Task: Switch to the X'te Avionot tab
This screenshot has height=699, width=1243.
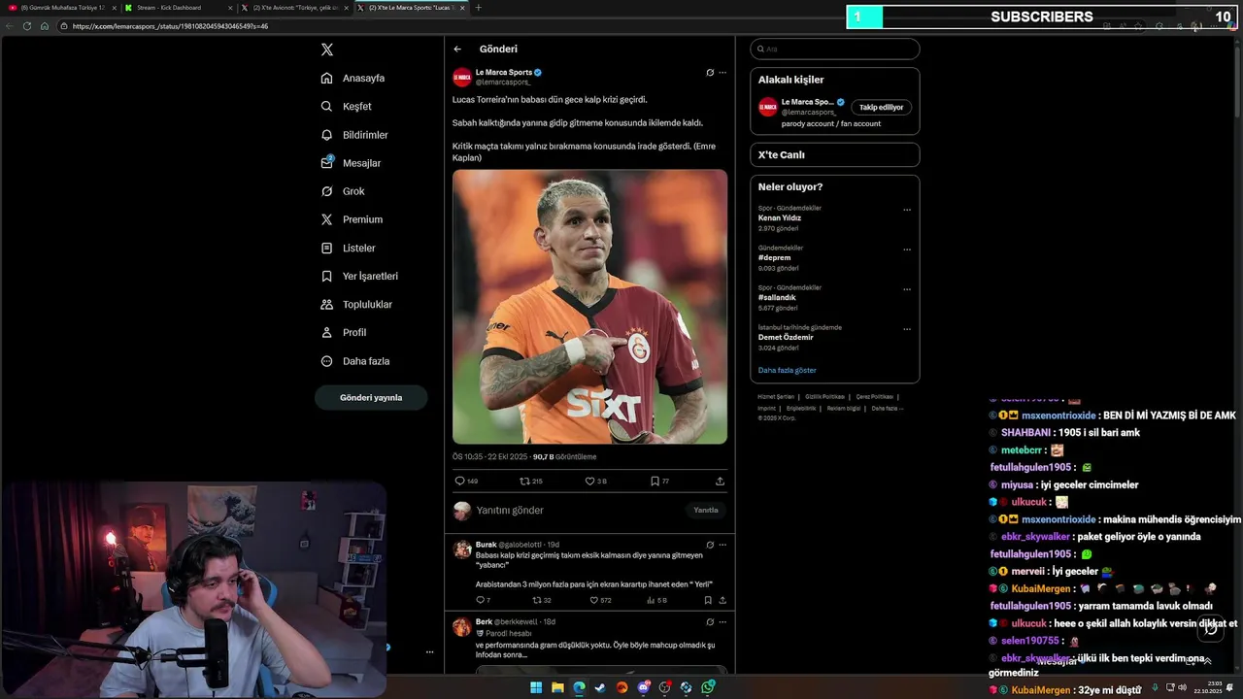Action: (x=294, y=7)
